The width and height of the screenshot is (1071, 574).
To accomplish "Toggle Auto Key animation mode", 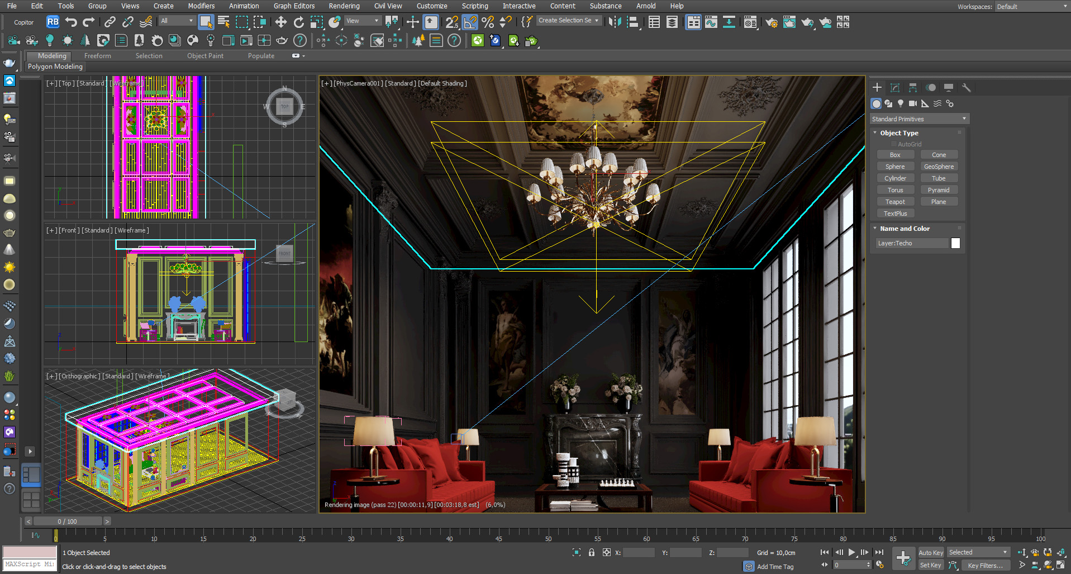I will [931, 552].
